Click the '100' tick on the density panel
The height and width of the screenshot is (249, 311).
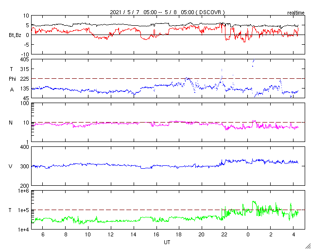[x=25, y=103]
